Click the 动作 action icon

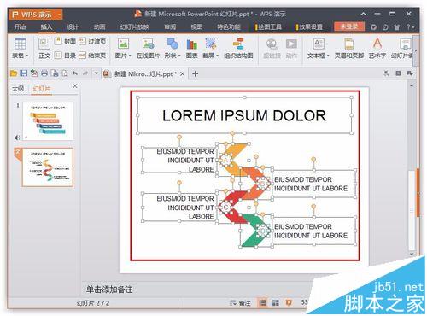point(291,44)
